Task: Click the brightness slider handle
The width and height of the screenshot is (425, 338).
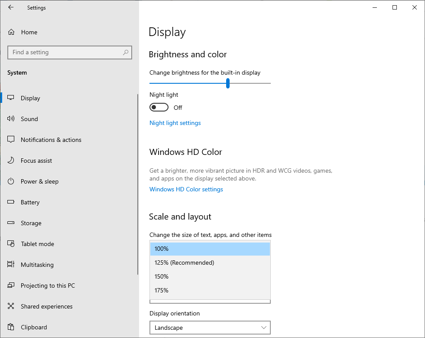Action: [x=228, y=83]
